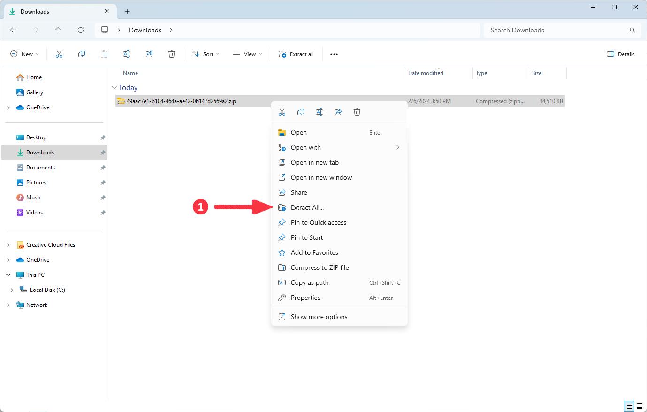Collapse the Today group
This screenshot has height=412, width=647.
pos(114,87)
